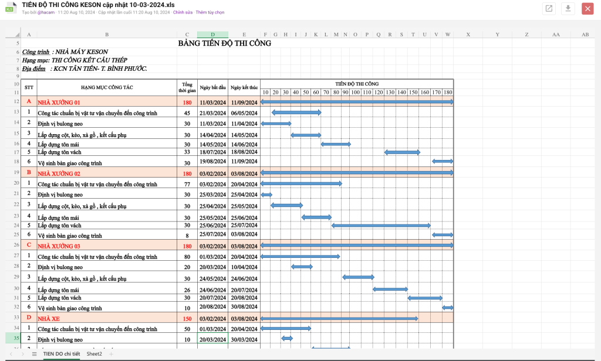The height and width of the screenshot is (361, 601).
Task: Click HẠNG MỤC CÔNG TÁC header cell
Action: point(107,87)
